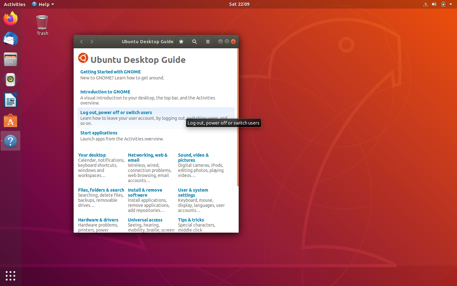Maximize the Ubuntu Desktop Guide window
The image size is (457, 286).
pyautogui.click(x=227, y=42)
